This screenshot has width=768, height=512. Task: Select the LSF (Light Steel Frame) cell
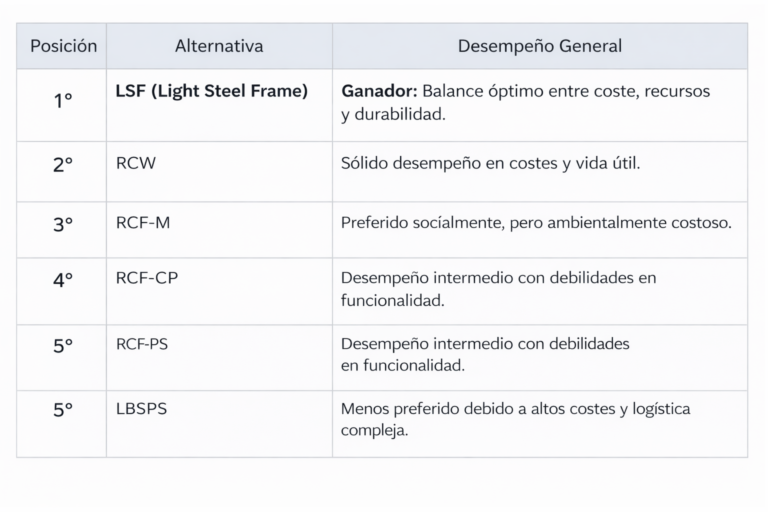pos(211,91)
